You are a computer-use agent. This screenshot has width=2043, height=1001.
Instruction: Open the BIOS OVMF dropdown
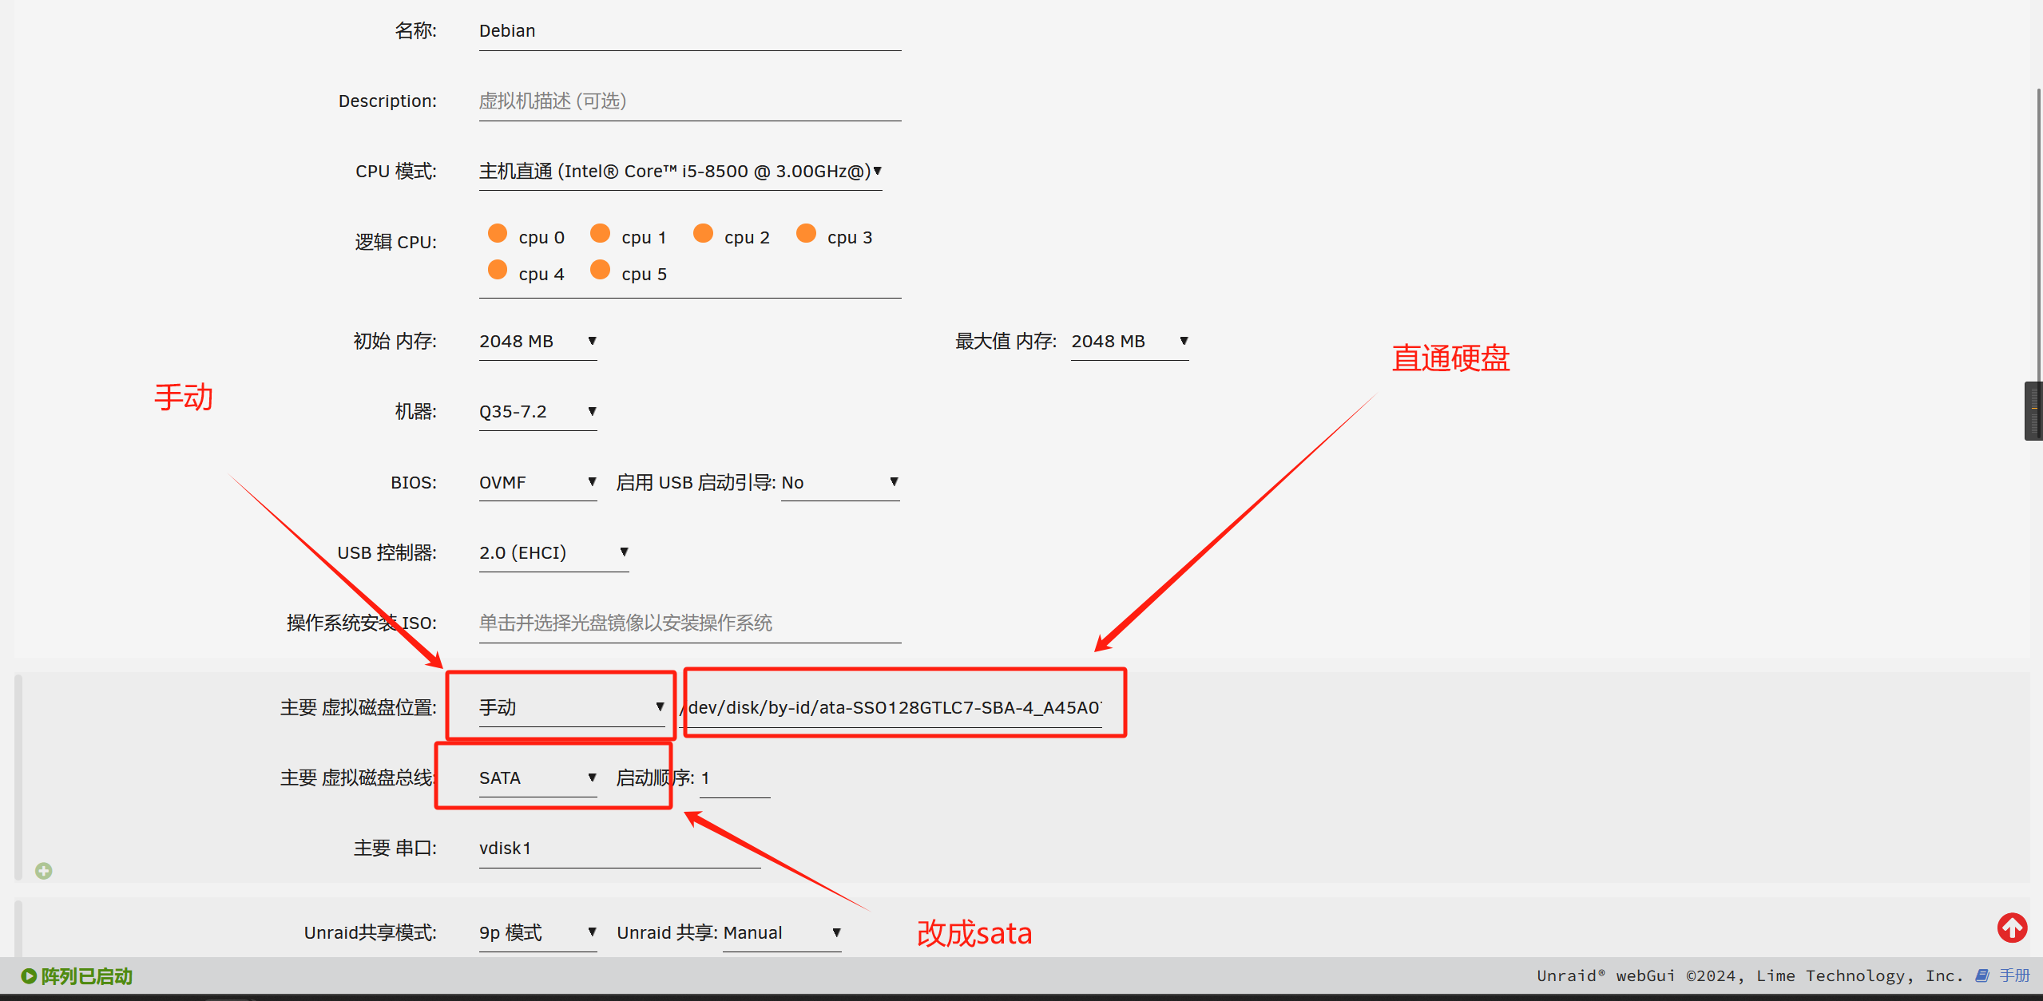pyautogui.click(x=538, y=483)
